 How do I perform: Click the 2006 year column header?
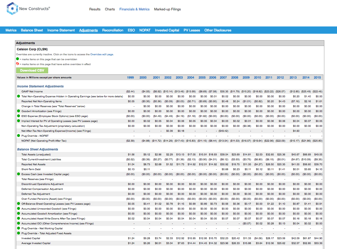213,78
